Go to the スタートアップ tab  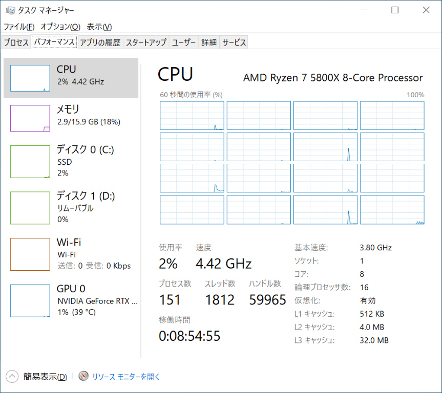(146, 43)
